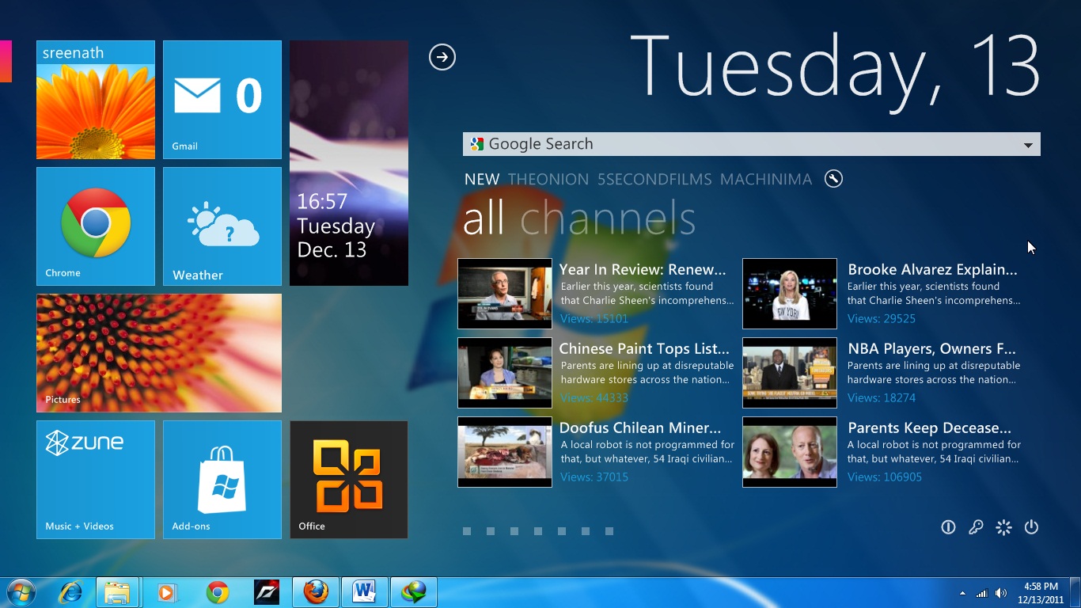Open video titled "Parents Keep Decease..."
The image size is (1081, 608).
pos(930,428)
